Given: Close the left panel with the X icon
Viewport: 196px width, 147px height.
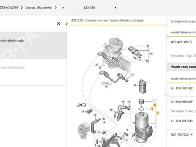Looking at the screenshot, I should click(59, 24).
